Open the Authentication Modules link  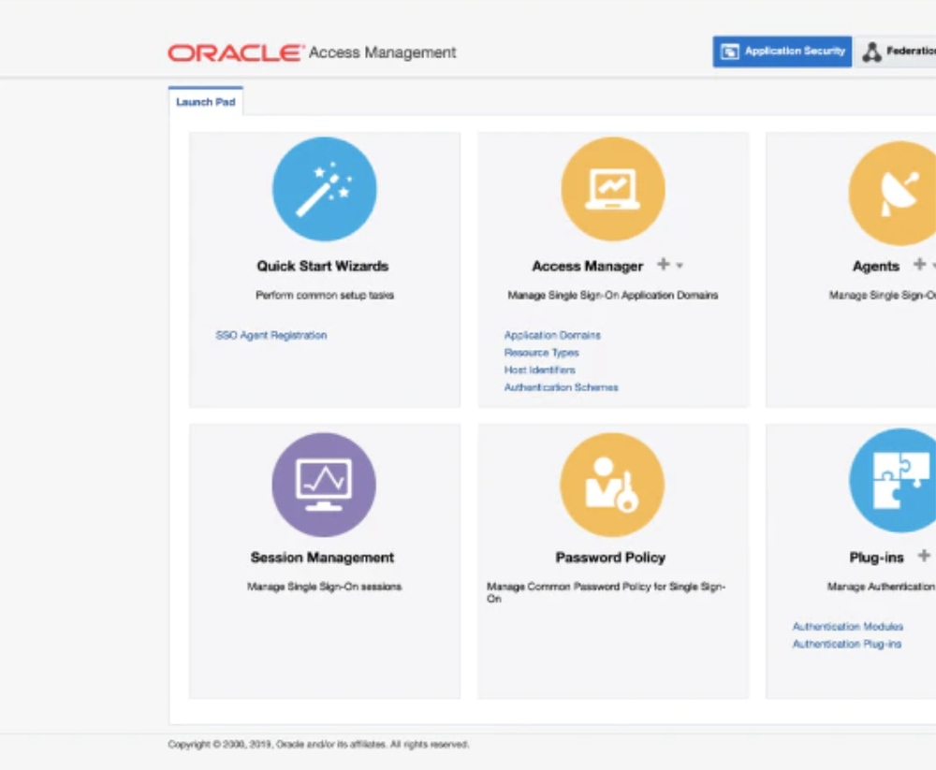click(848, 627)
